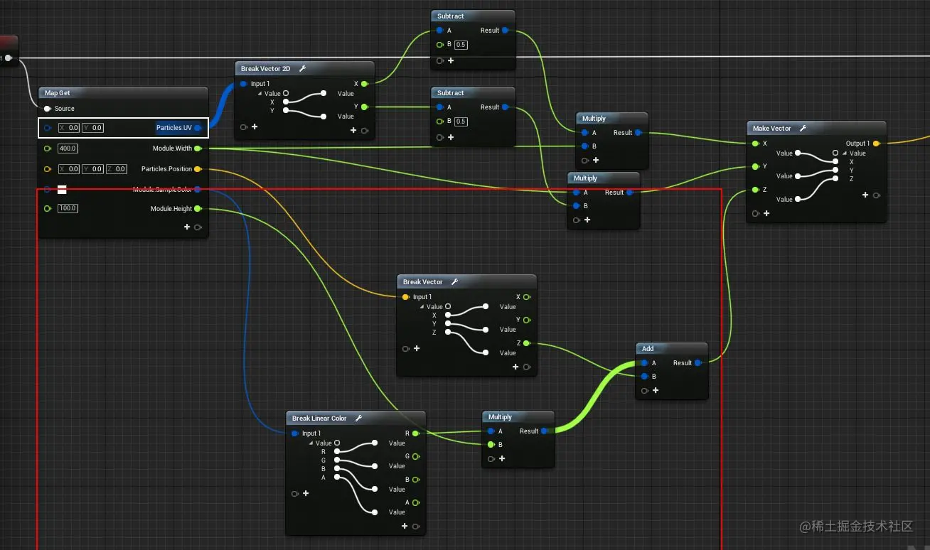The width and height of the screenshot is (930, 550).
Task: Click the Output 1 pin on Make Vector
Action: tap(876, 144)
